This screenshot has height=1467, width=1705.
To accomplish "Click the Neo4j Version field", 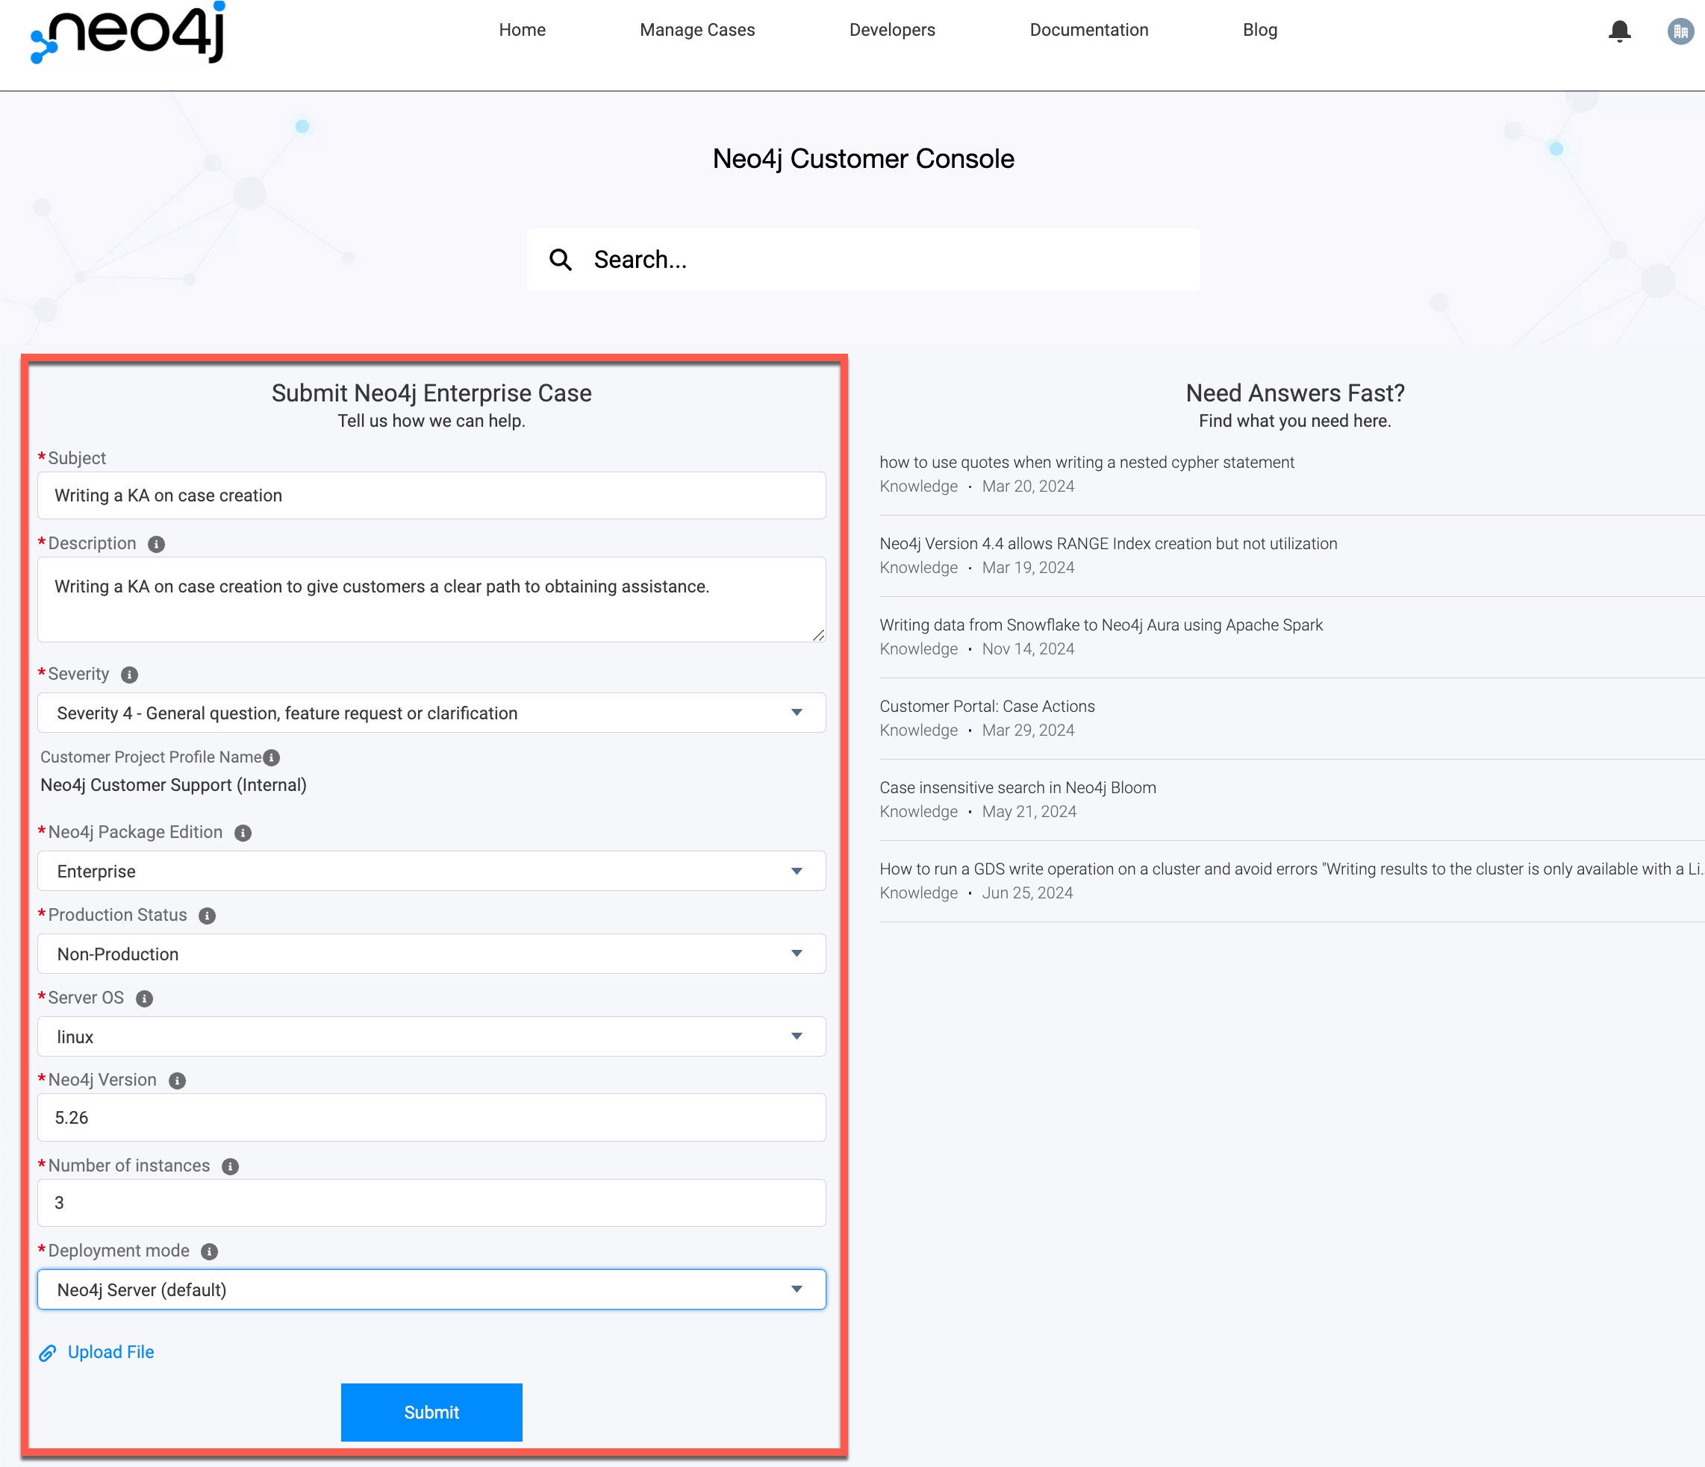I will [431, 1119].
